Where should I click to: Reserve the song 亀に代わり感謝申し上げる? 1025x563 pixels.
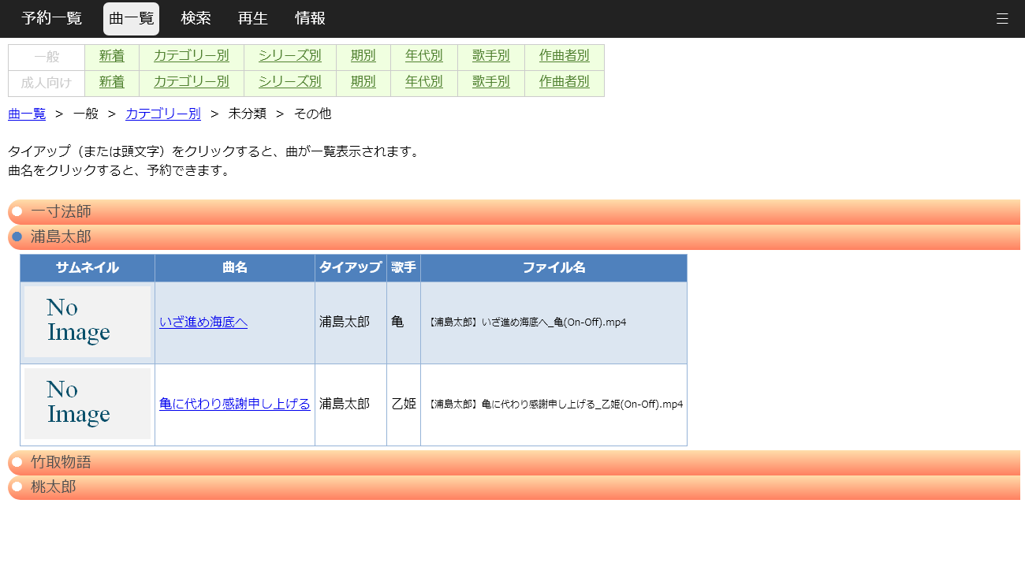tap(235, 405)
